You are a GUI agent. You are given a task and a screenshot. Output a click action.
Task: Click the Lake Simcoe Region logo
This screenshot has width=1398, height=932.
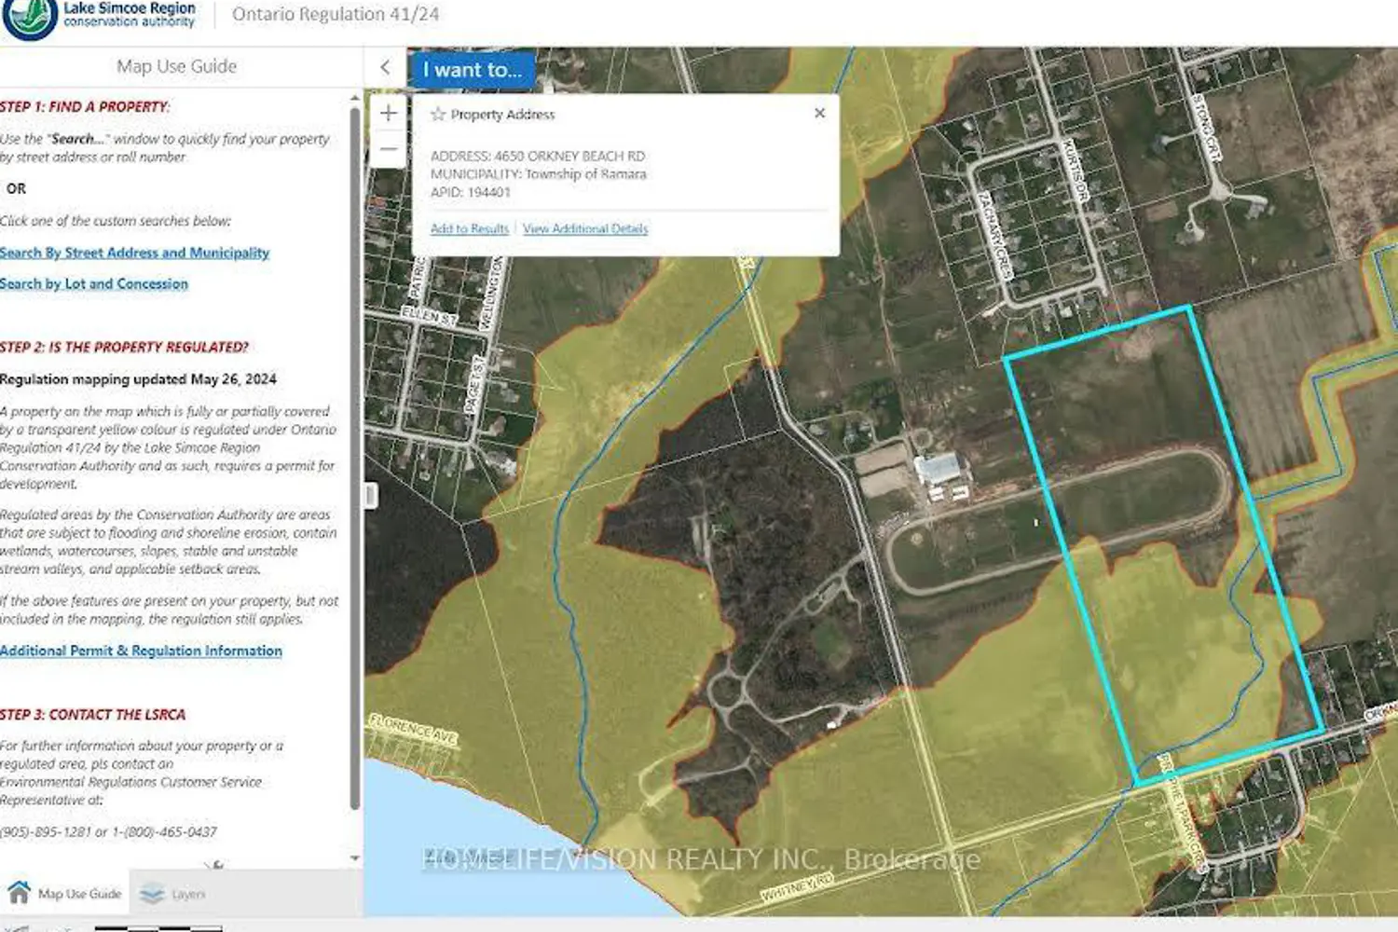coord(30,19)
